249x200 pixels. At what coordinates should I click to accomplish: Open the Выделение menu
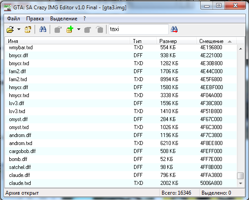[63, 19]
